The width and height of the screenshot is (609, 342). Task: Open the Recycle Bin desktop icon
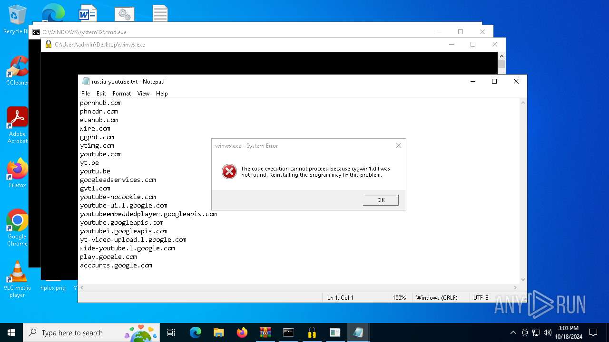coord(17,19)
